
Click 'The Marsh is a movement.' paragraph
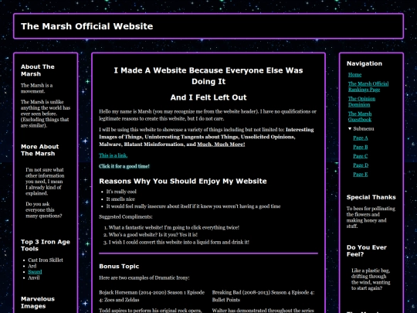(37, 88)
